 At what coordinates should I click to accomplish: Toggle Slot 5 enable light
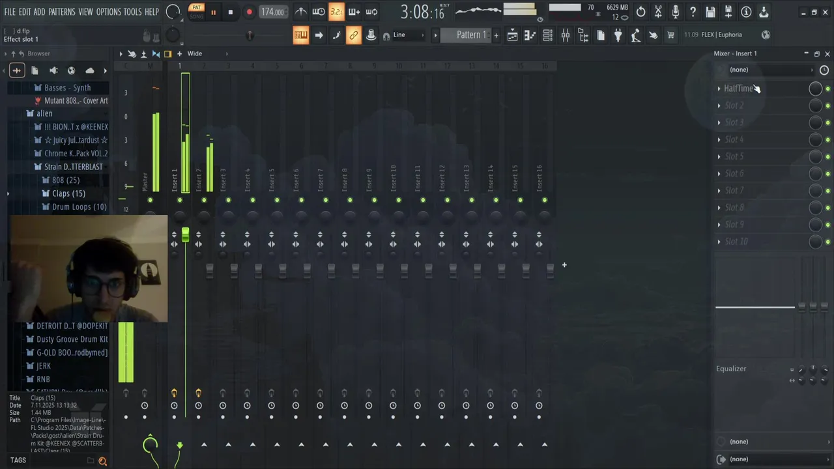coord(827,156)
